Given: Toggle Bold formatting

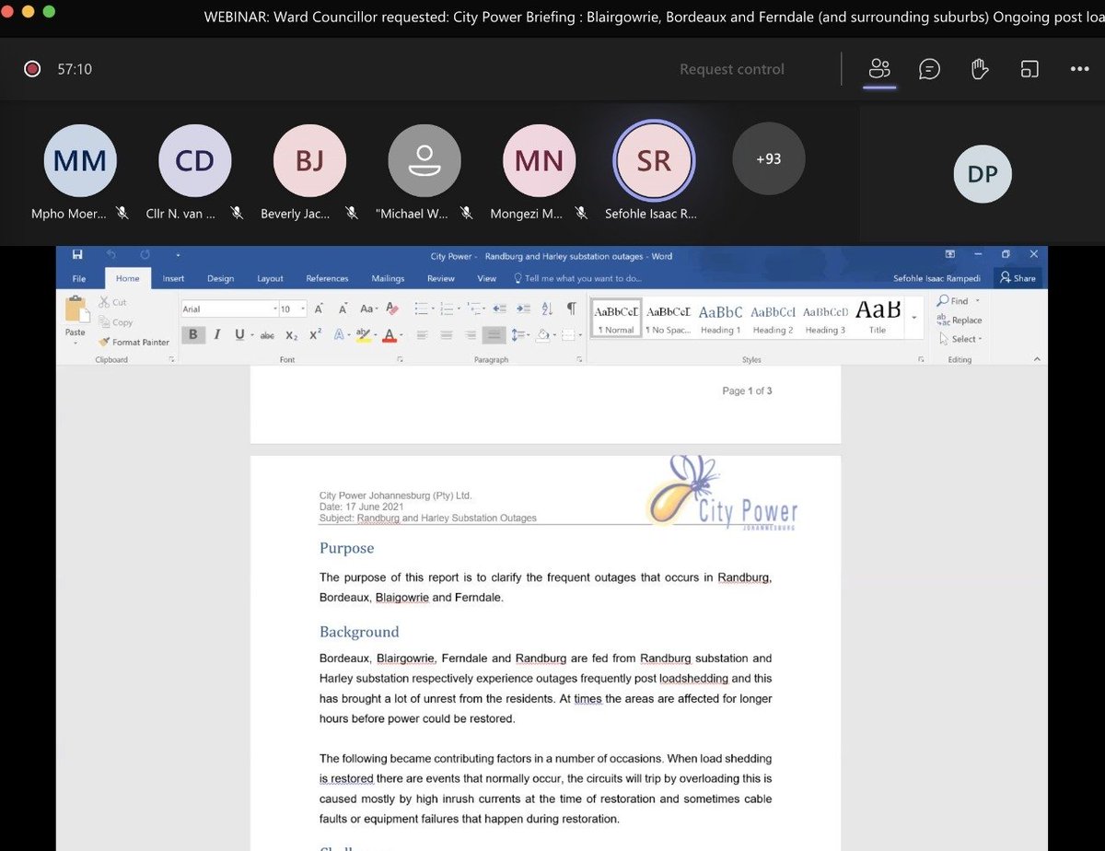Looking at the screenshot, I should coord(193,334).
